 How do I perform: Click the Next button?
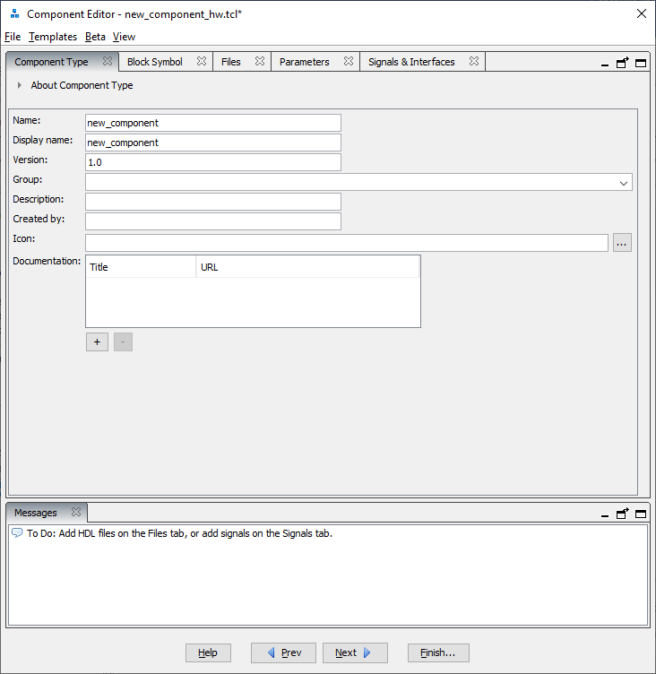[x=354, y=652]
